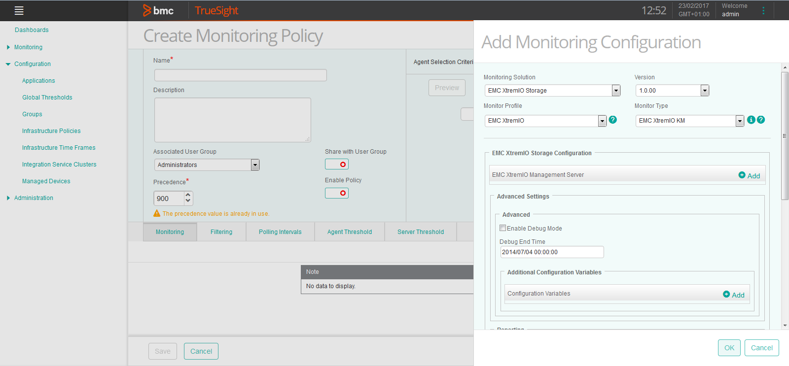Collapse the Configuration tree node
The height and width of the screenshot is (366, 789).
tap(8, 64)
